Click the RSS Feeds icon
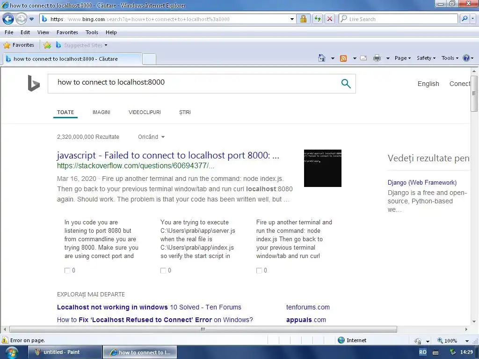 343,58
